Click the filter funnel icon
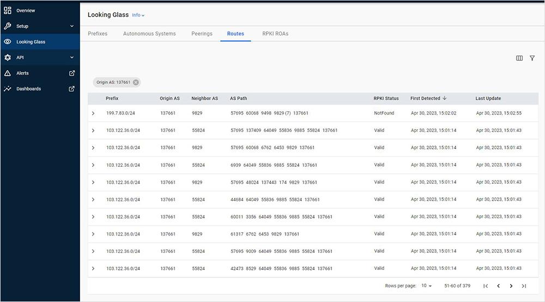This screenshot has height=302, width=545. tap(532, 58)
